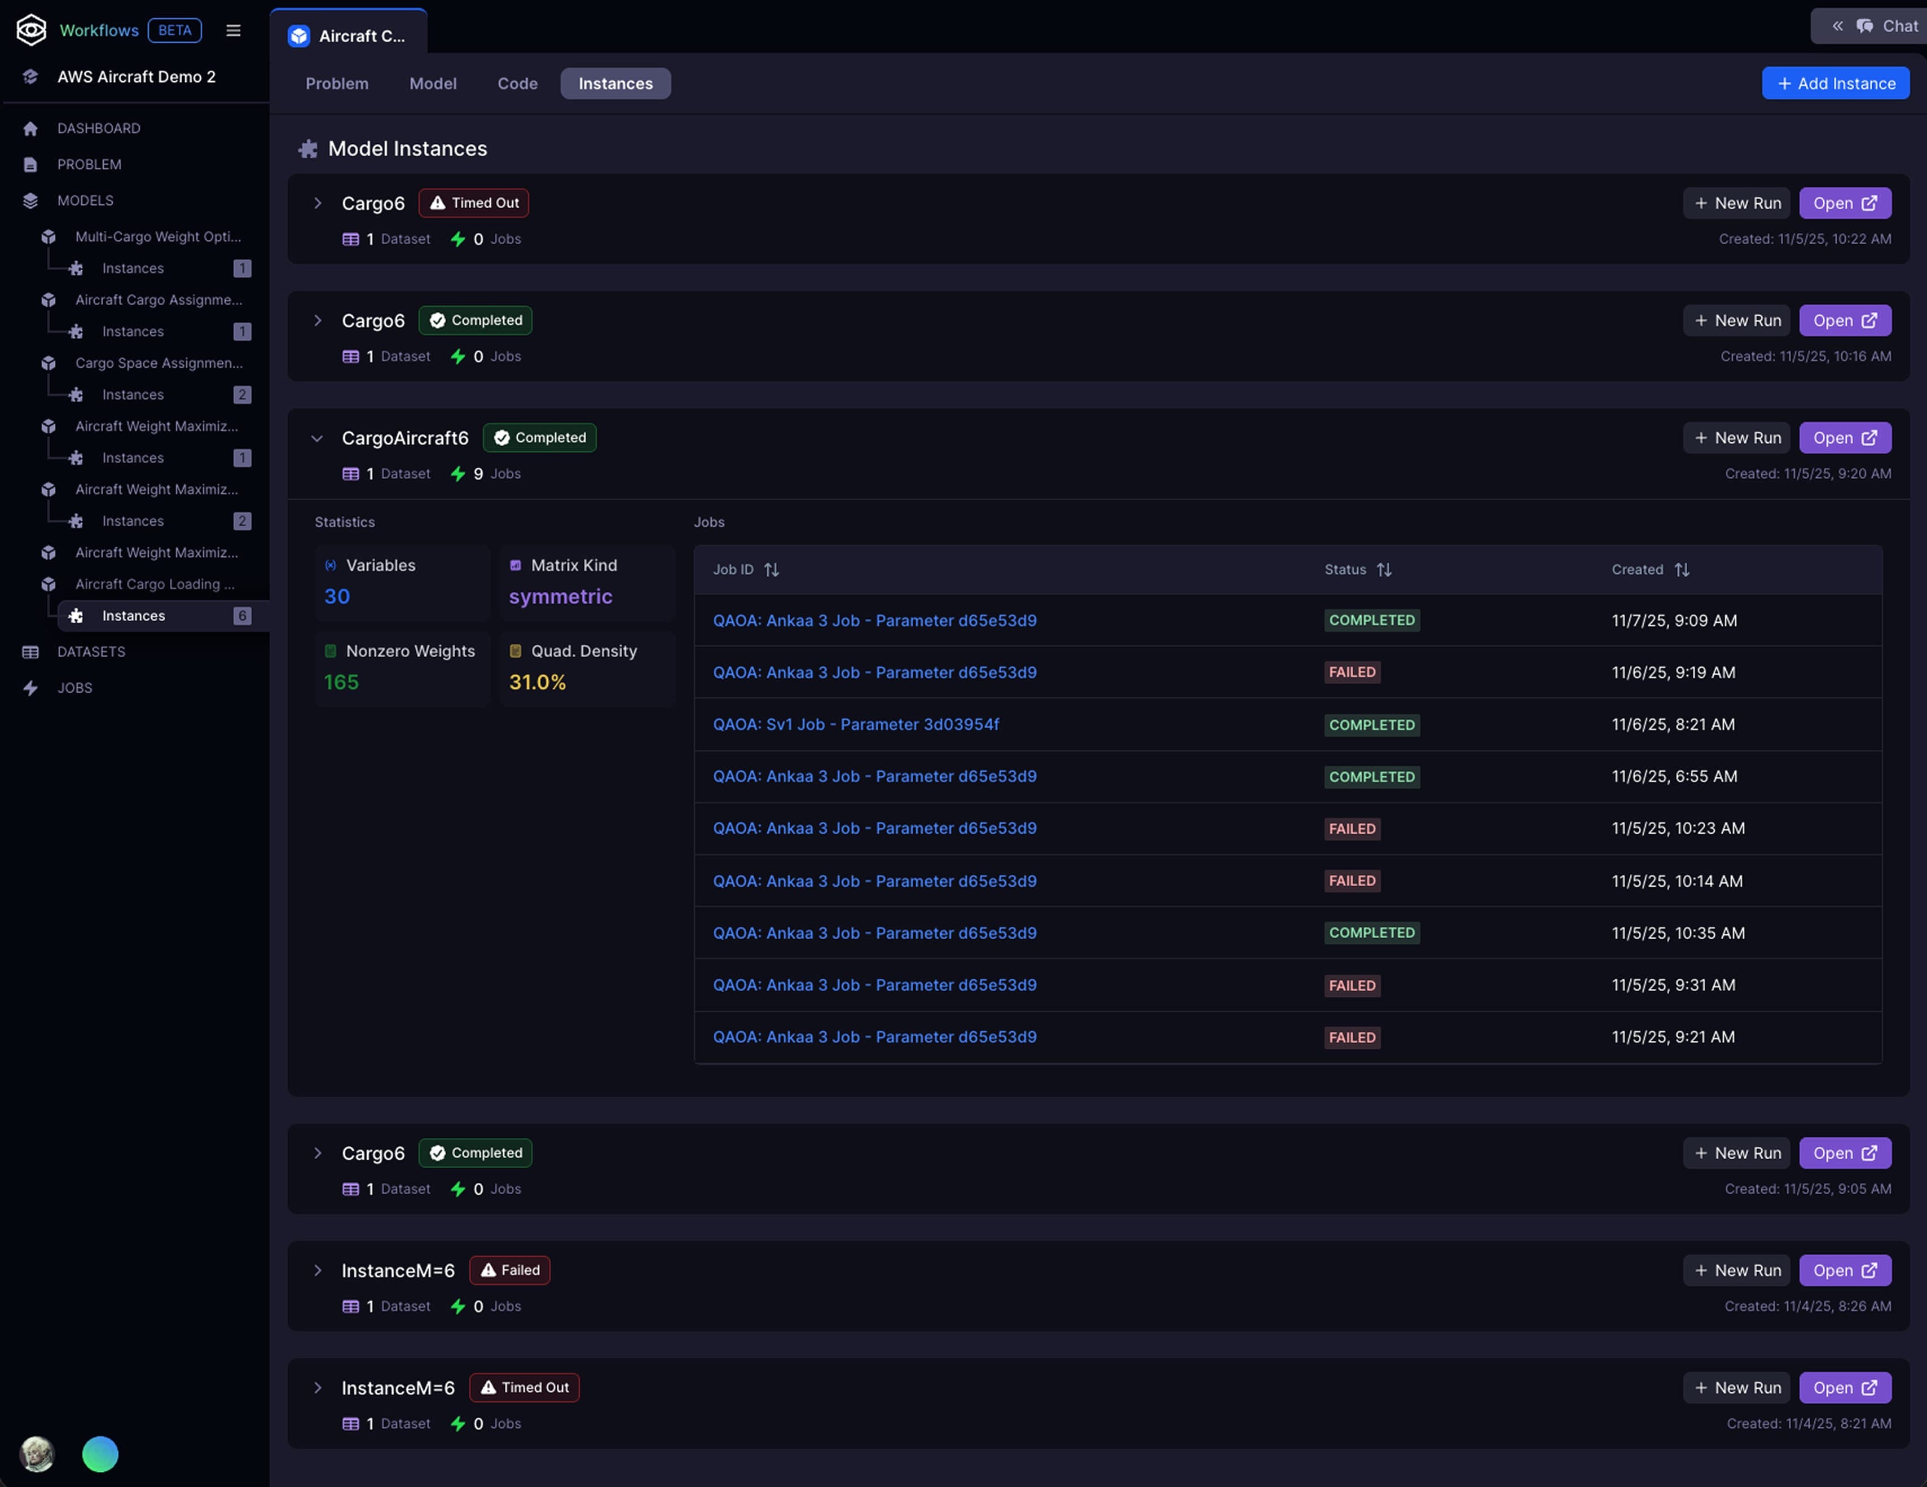Toggle sorting on the Created column
This screenshot has width=1927, height=1487.
coord(1681,569)
